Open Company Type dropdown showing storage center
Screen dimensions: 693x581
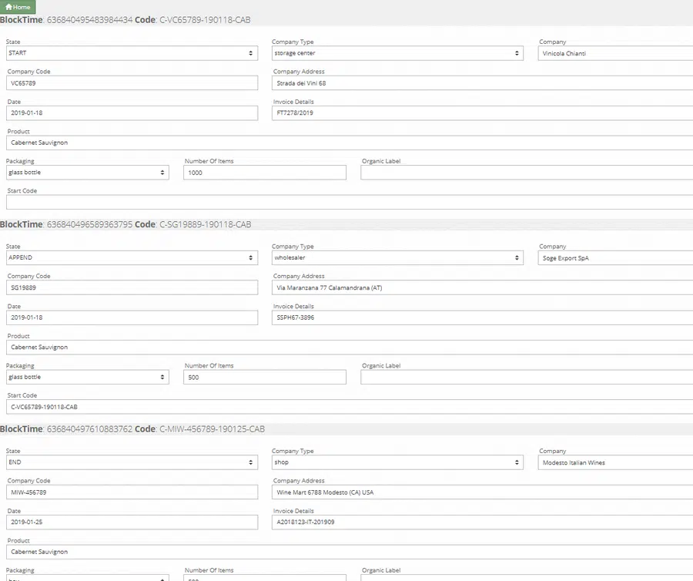pyautogui.click(x=397, y=53)
